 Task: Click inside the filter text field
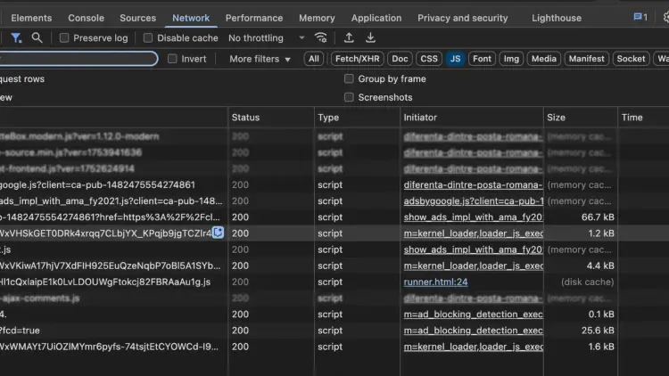coord(78,59)
